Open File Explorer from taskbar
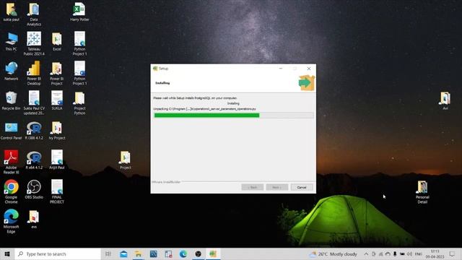462x260 pixels. coord(139,253)
